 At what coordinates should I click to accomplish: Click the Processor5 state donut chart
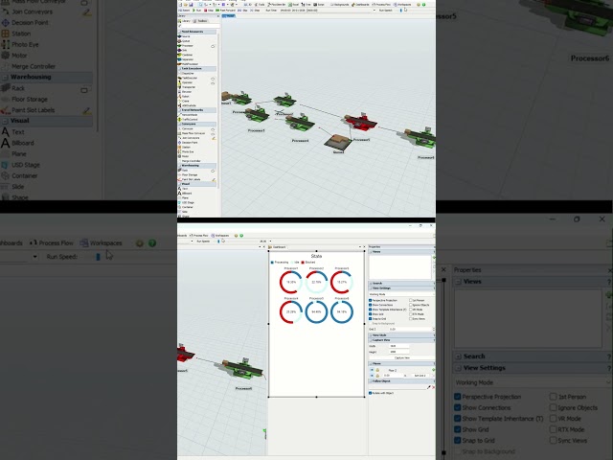tap(316, 311)
